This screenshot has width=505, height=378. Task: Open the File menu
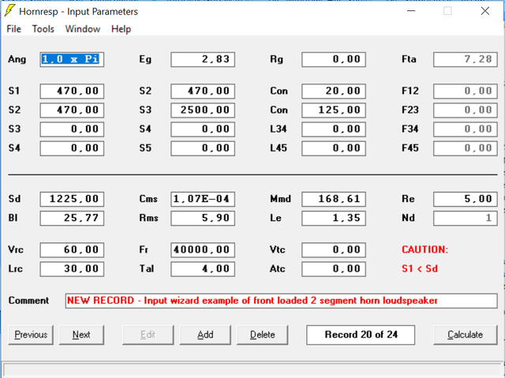pos(14,29)
